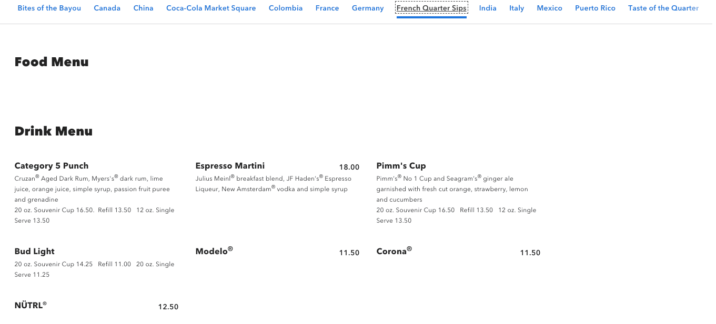Open the Bites of the Bayou tab

pyautogui.click(x=49, y=8)
